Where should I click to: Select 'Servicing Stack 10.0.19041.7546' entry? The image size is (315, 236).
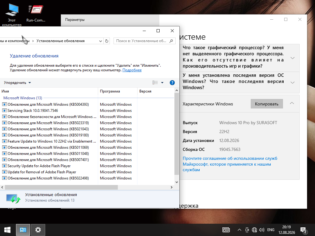(33, 111)
